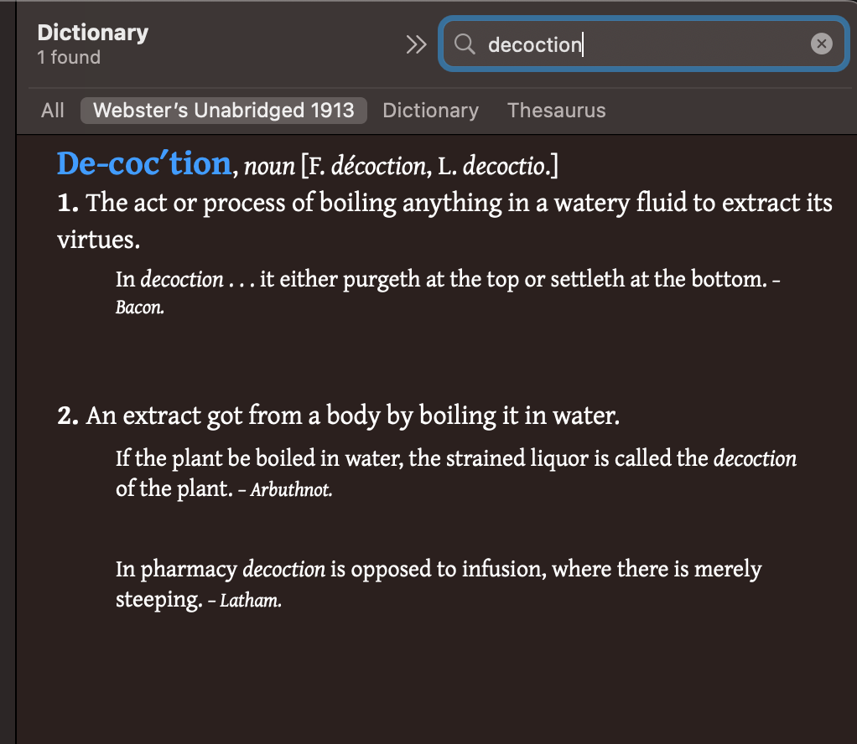This screenshot has width=857, height=744.
Task: Click the Arbuthnot attribution text
Action: tap(291, 489)
